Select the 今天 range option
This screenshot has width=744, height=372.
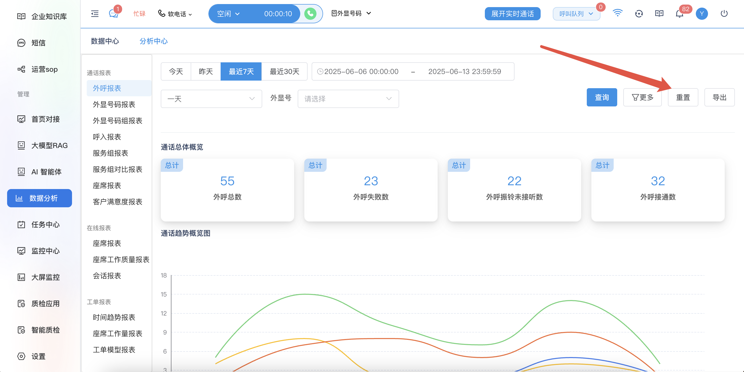pyautogui.click(x=176, y=71)
